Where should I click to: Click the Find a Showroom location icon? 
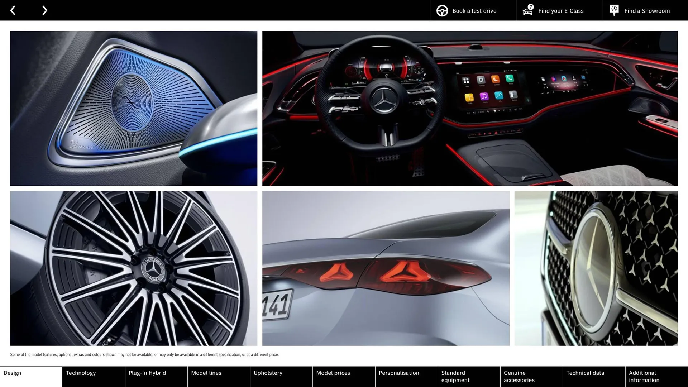coord(614,10)
